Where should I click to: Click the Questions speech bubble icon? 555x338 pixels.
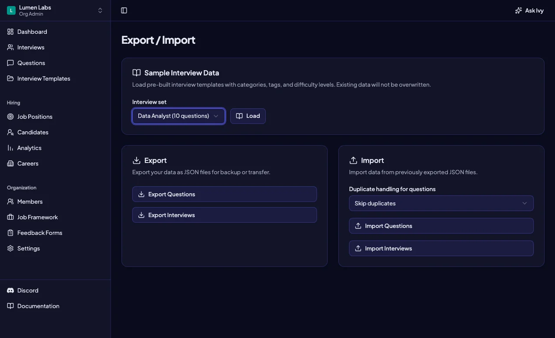[x=10, y=63]
